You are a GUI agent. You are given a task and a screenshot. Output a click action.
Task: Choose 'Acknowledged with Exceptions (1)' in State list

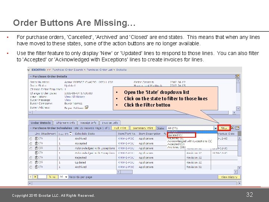(x=190, y=141)
